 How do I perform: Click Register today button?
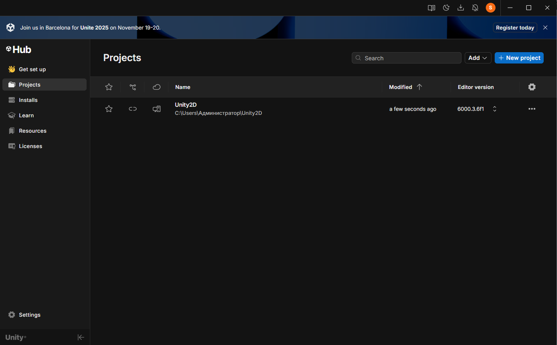515,27
